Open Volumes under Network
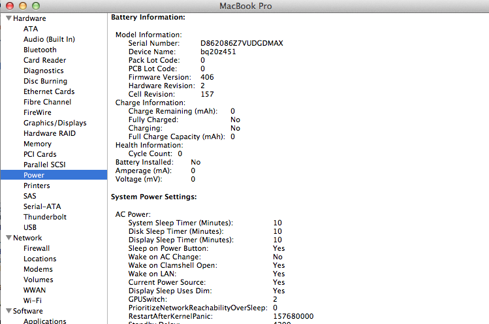Image resolution: width=489 pixels, height=324 pixels. coord(39,280)
